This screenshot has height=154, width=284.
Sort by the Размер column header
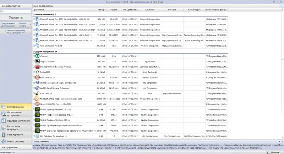tap(101, 10)
